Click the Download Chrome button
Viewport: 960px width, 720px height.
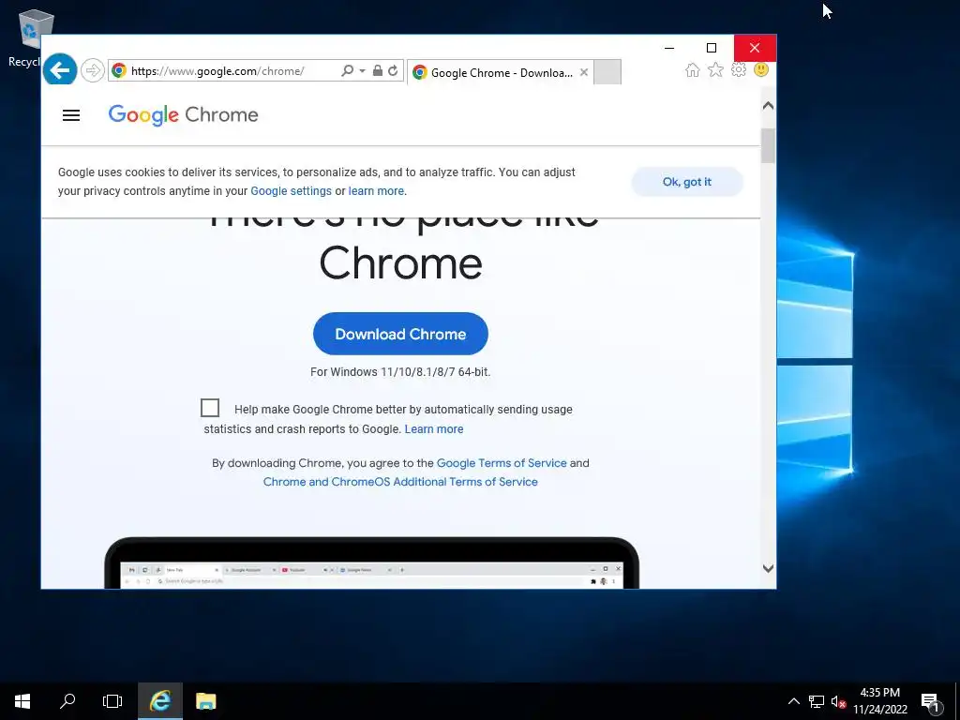400,335
